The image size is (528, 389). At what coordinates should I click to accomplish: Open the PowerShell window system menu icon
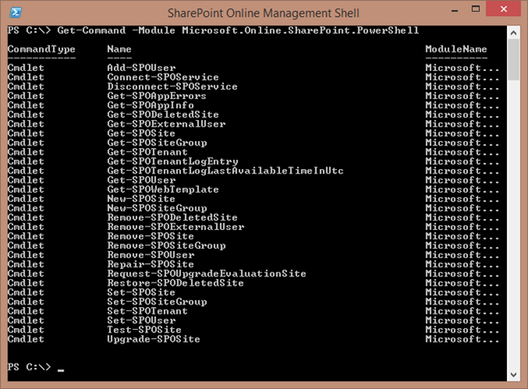pos(15,13)
